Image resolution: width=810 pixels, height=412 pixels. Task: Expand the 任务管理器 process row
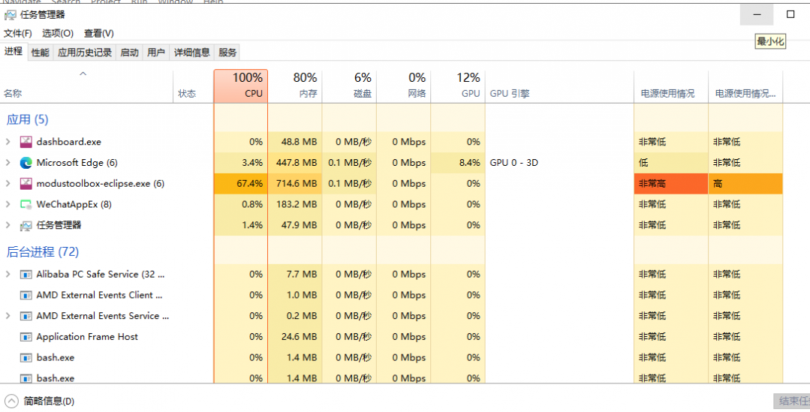click(x=8, y=225)
